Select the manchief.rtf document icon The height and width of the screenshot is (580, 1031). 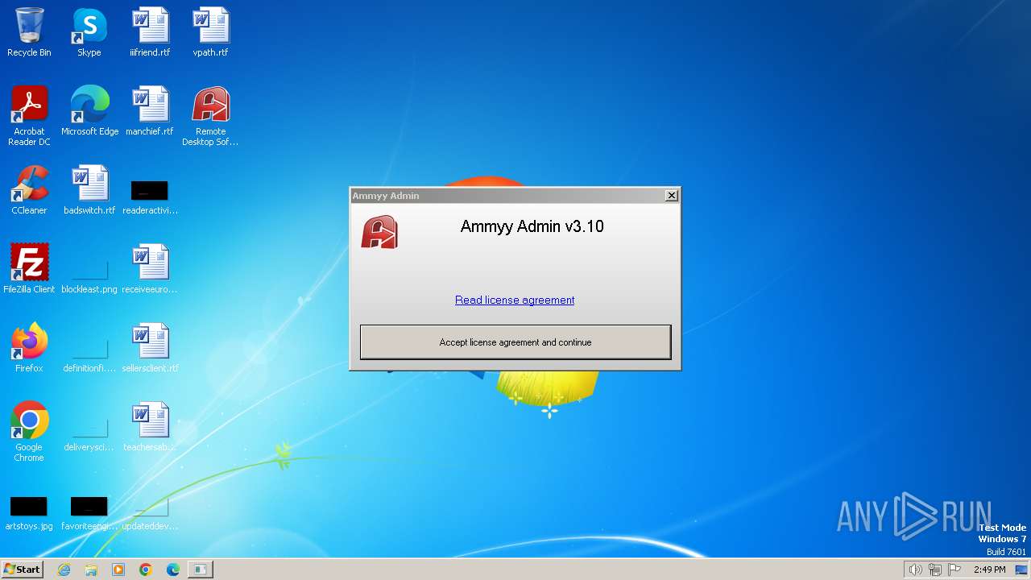click(x=150, y=112)
